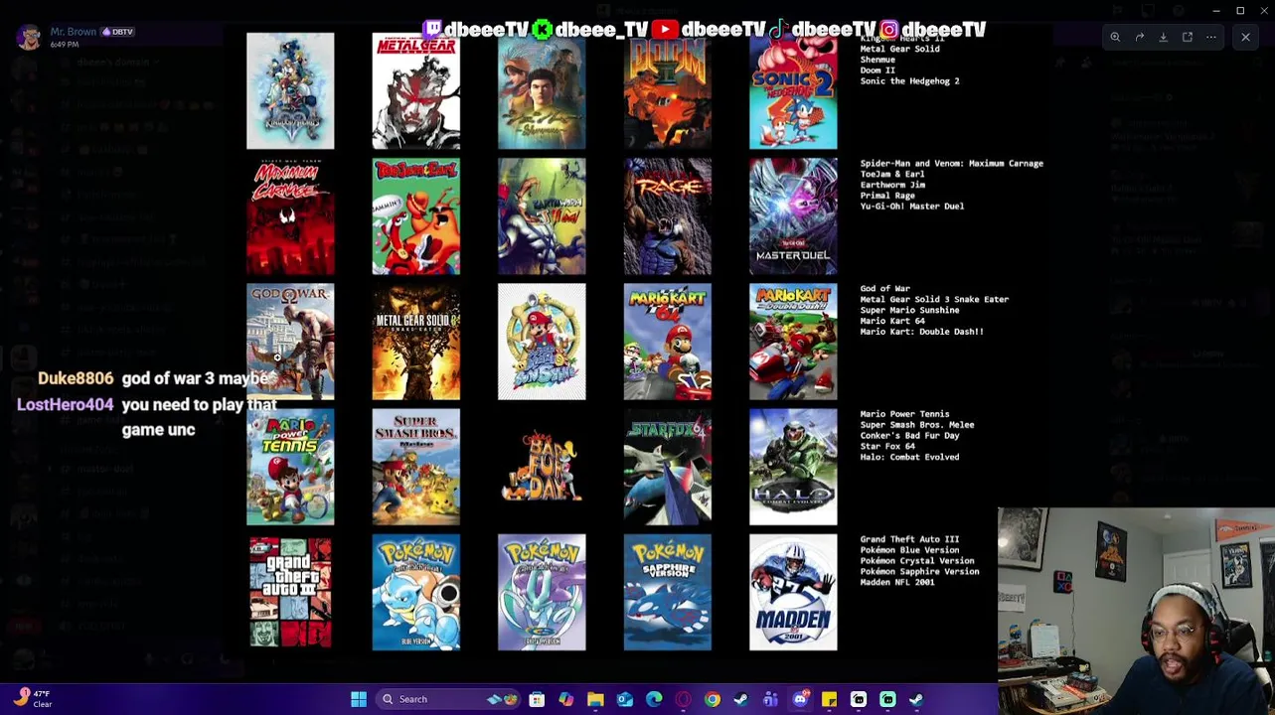Open Mr. Brown's avatar in the viewer header

[29, 38]
